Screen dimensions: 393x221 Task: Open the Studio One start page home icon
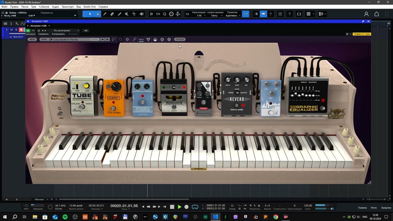point(376,14)
